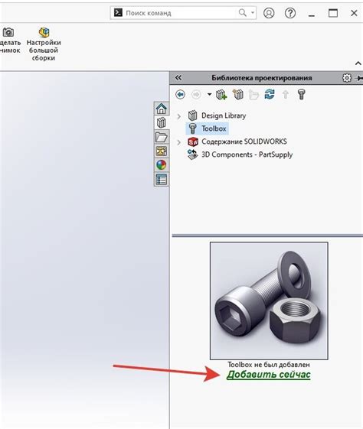Open Настройки большой сборки settings
Image resolution: width=363 pixels, height=429 pixels.
point(44,44)
